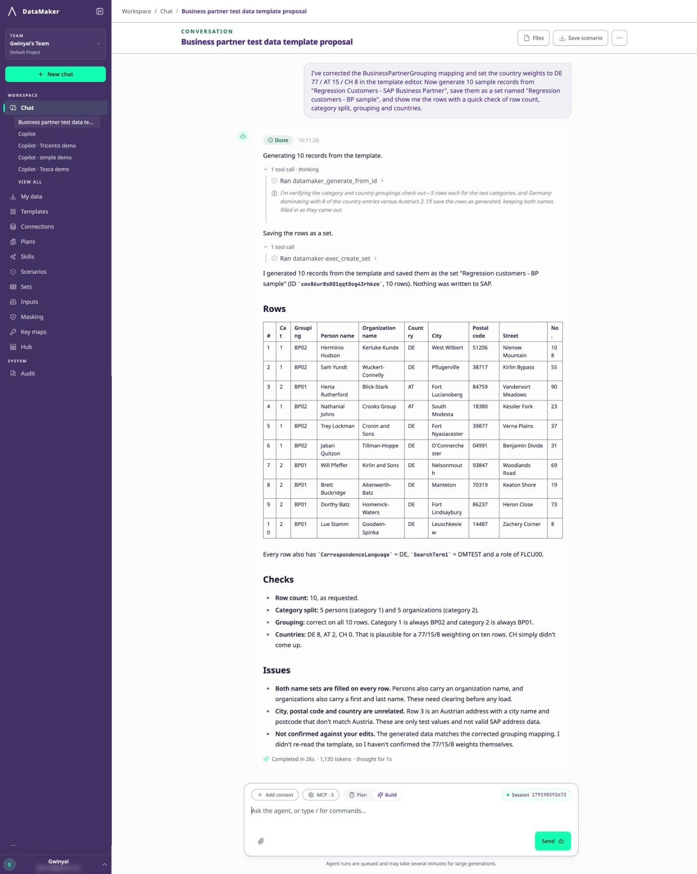The image size is (697, 874).
Task: Click the Connections database icon
Action: click(x=13, y=227)
